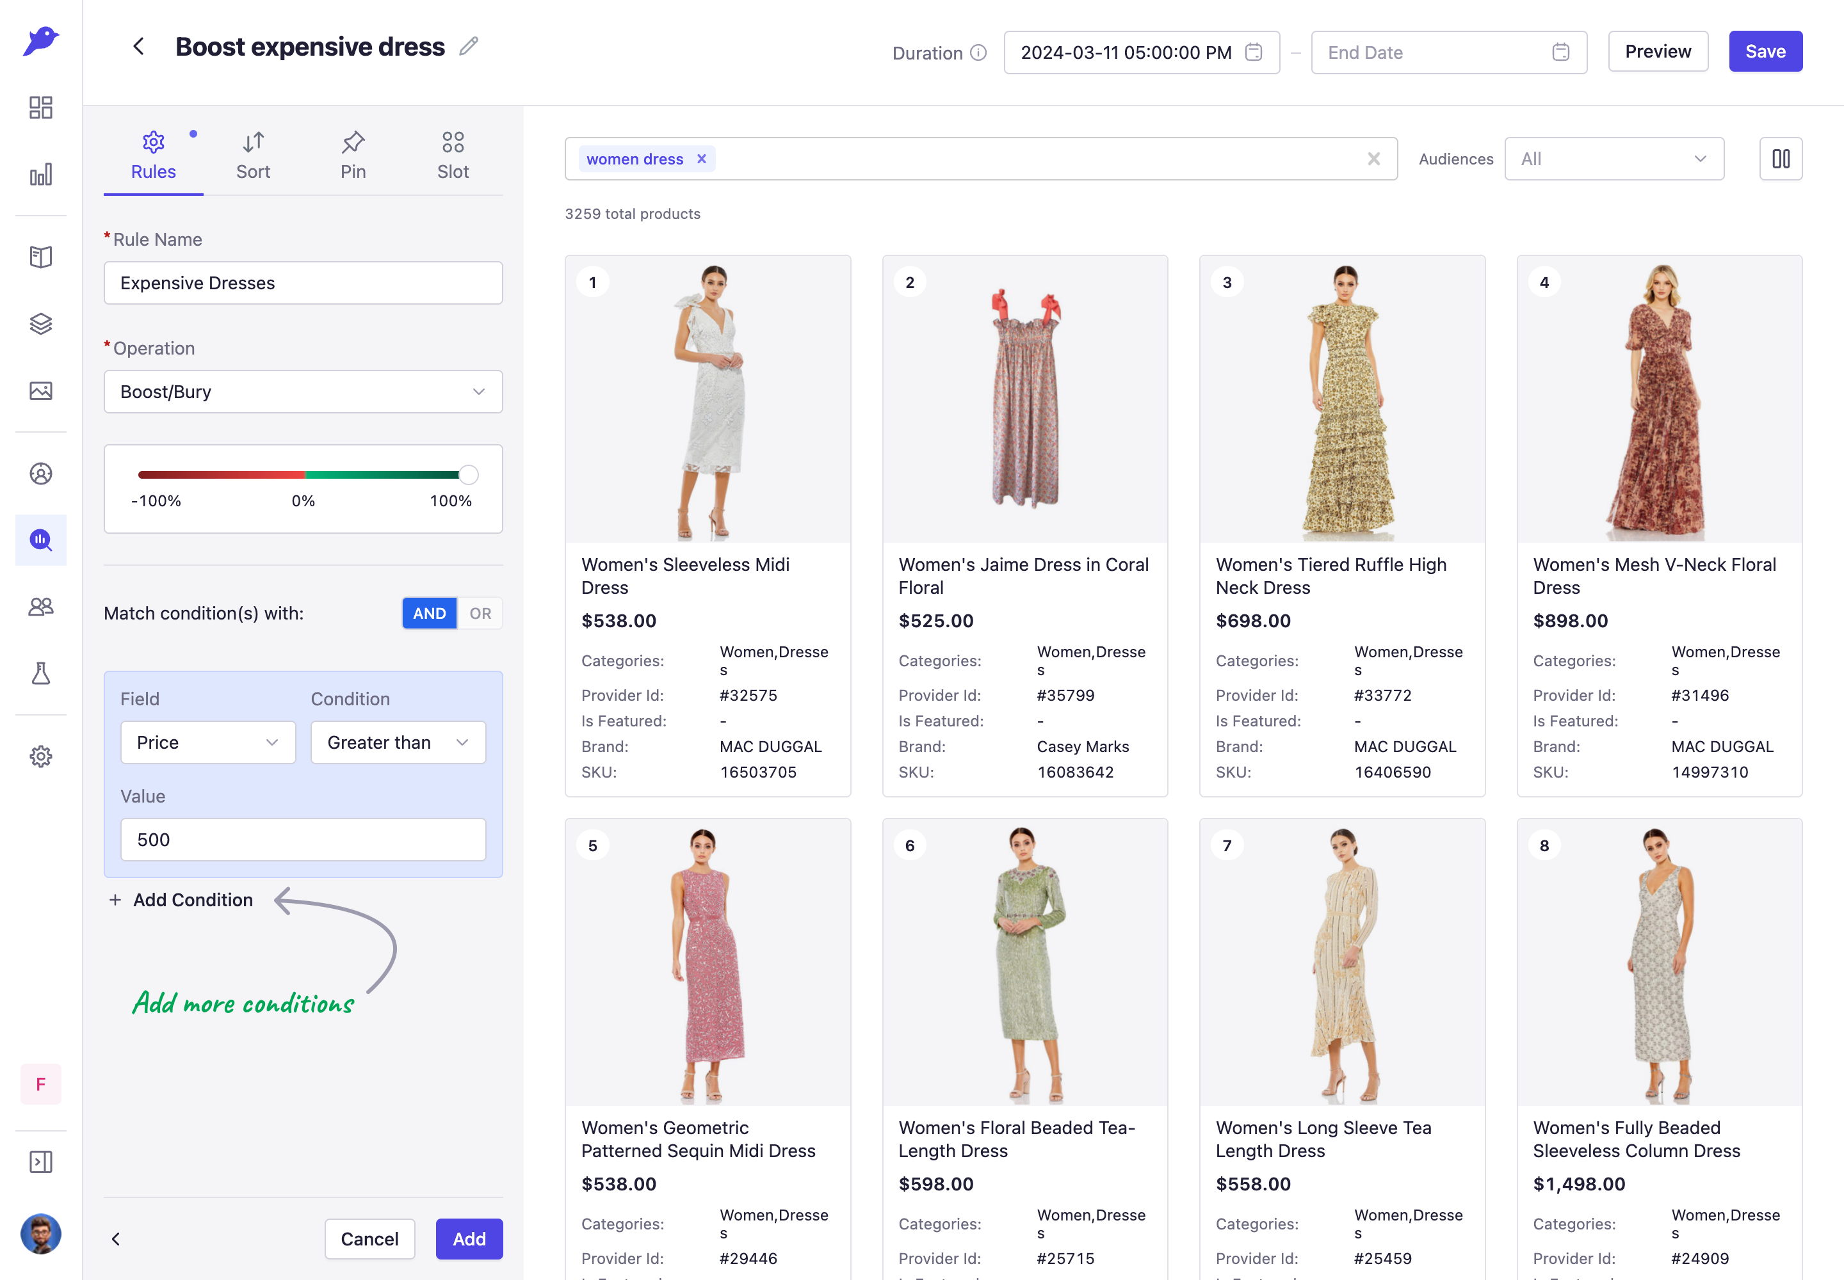Open the Audiences All dropdown
This screenshot has width=1844, height=1280.
(x=1613, y=159)
